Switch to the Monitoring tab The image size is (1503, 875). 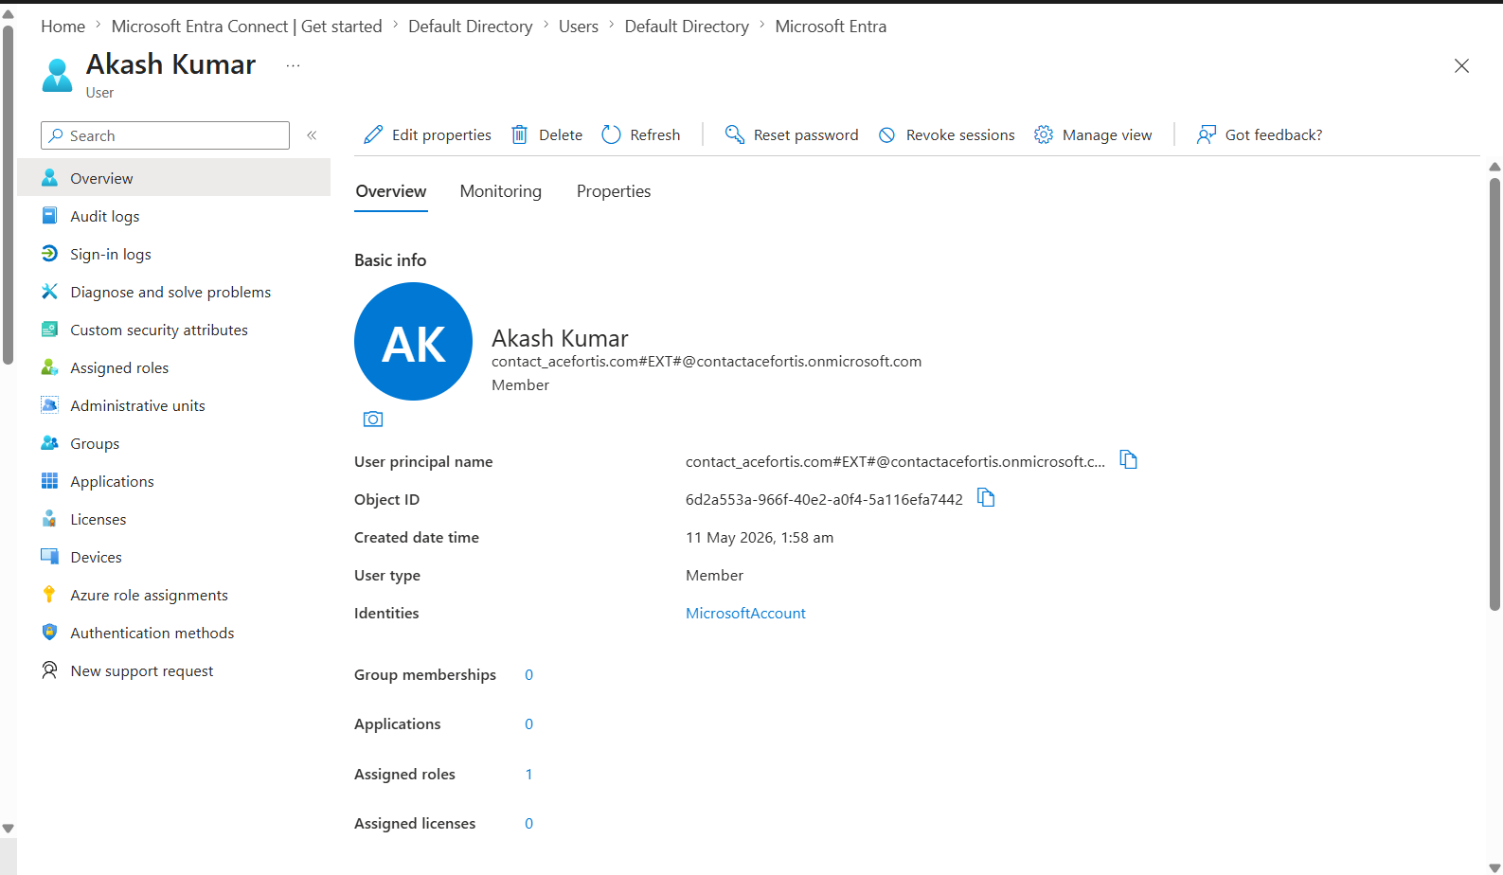coord(501,191)
